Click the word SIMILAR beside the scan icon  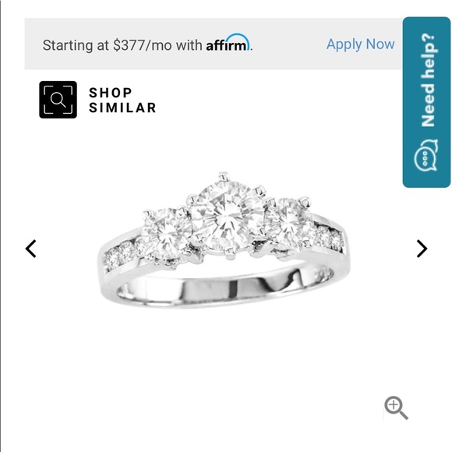122,108
